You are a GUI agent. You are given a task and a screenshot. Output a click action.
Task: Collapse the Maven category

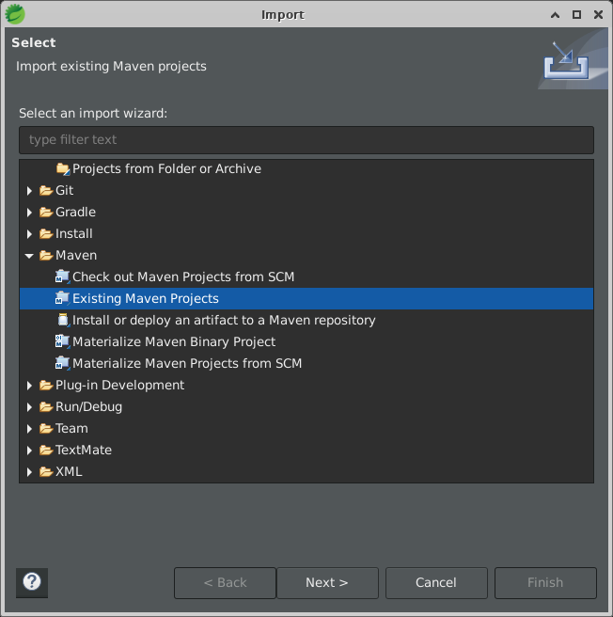point(29,256)
